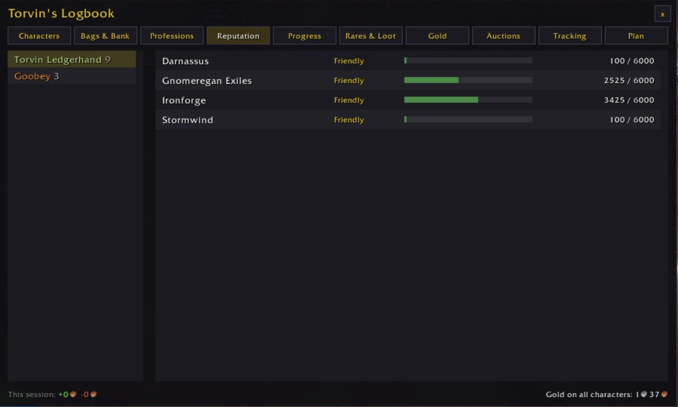
Task: Open the Professions tab
Action: coord(172,36)
